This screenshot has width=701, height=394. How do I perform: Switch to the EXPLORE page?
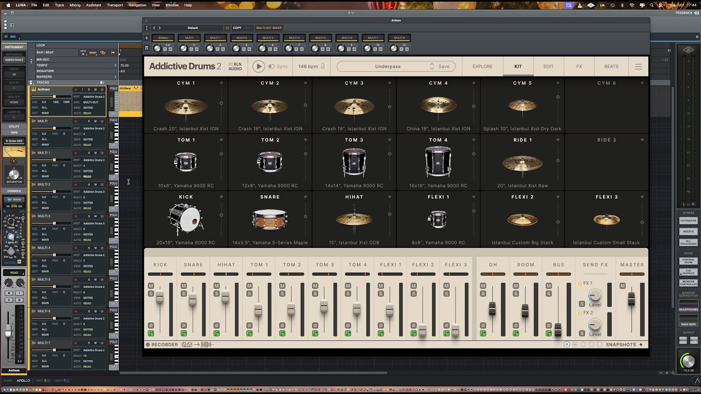pyautogui.click(x=482, y=66)
